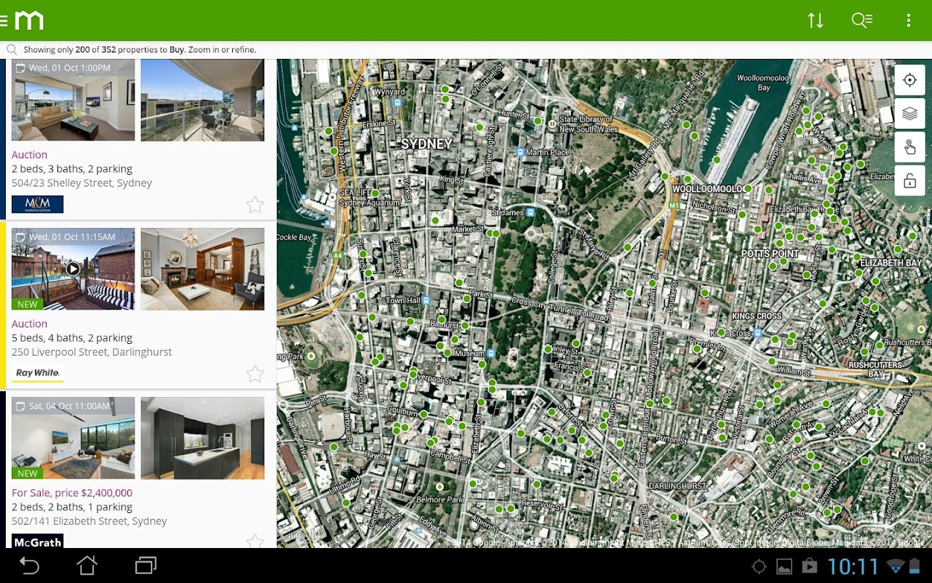Viewport: 932px width, 583px height.
Task: Open sort options via the up-down arrows icon
Action: click(x=815, y=20)
